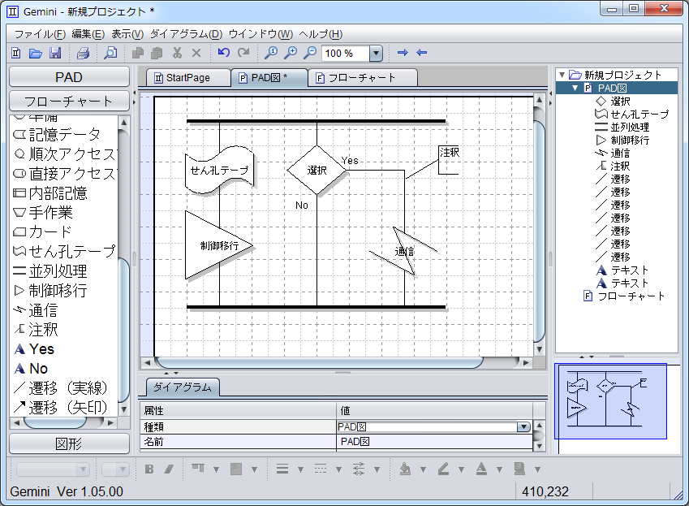Viewport: 689px width, 506px height.
Task: Click the cut scissors icon
Action: (177, 53)
